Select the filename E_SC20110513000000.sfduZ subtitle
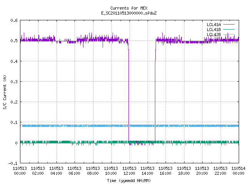This screenshot has width=246, height=184. click(129, 13)
